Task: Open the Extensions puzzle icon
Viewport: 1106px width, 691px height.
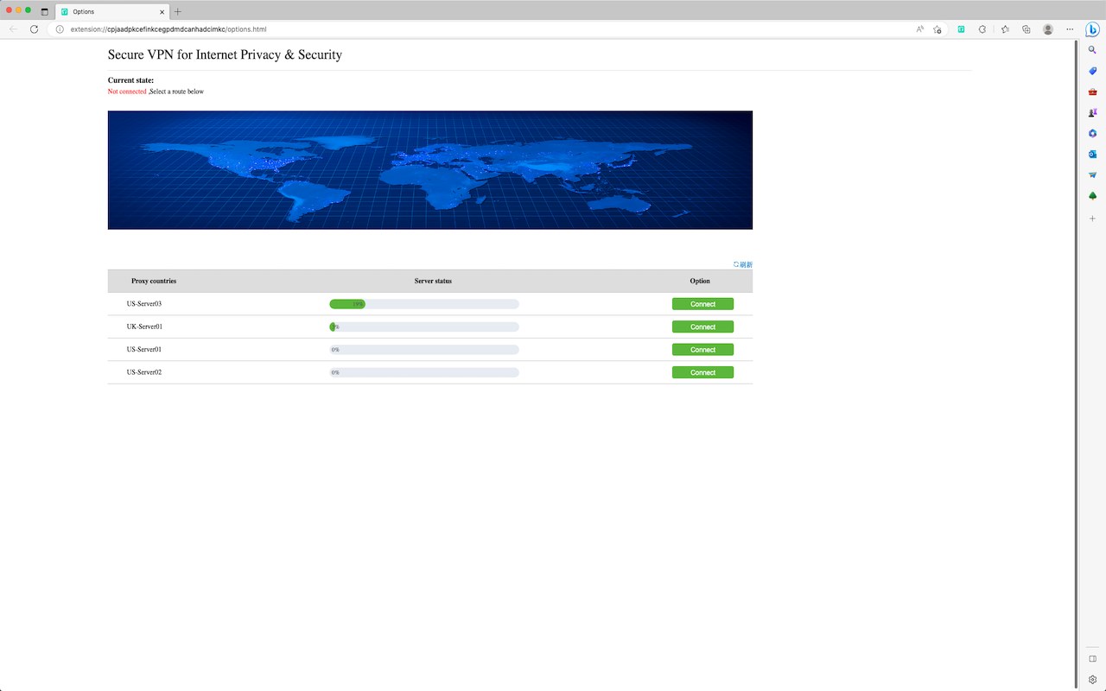Action: click(x=982, y=29)
